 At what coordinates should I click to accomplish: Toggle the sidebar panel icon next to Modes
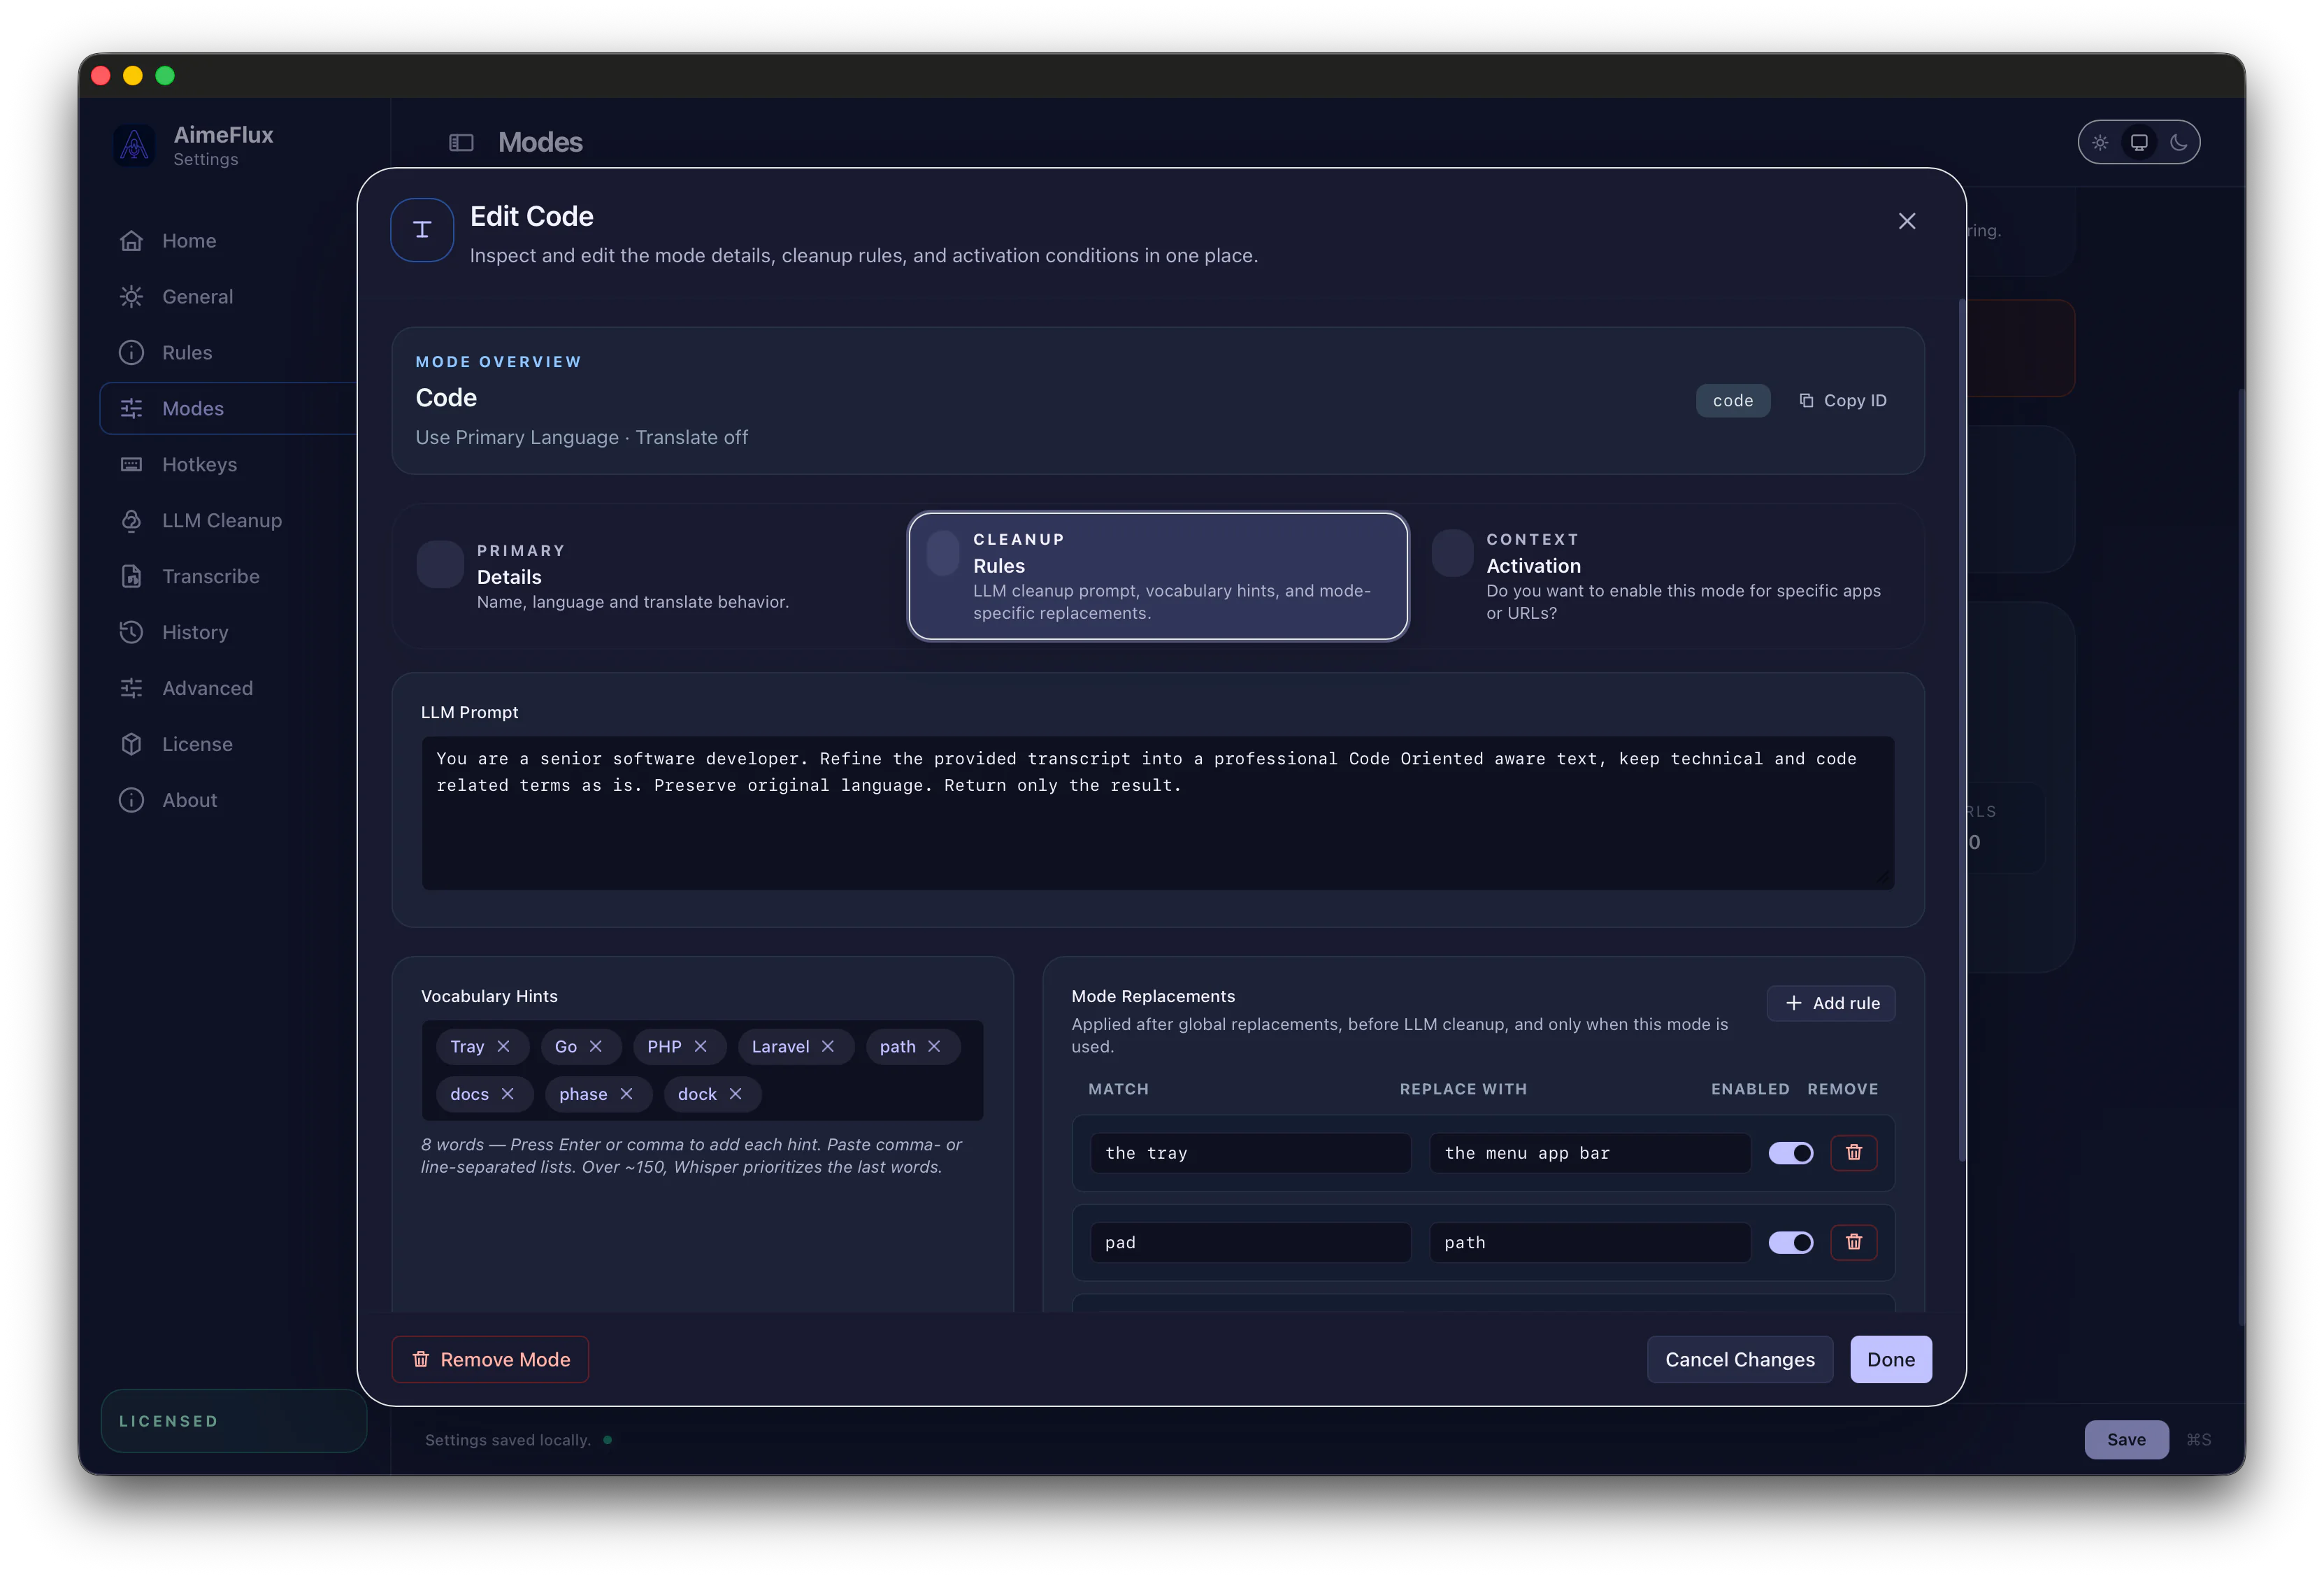(x=461, y=143)
